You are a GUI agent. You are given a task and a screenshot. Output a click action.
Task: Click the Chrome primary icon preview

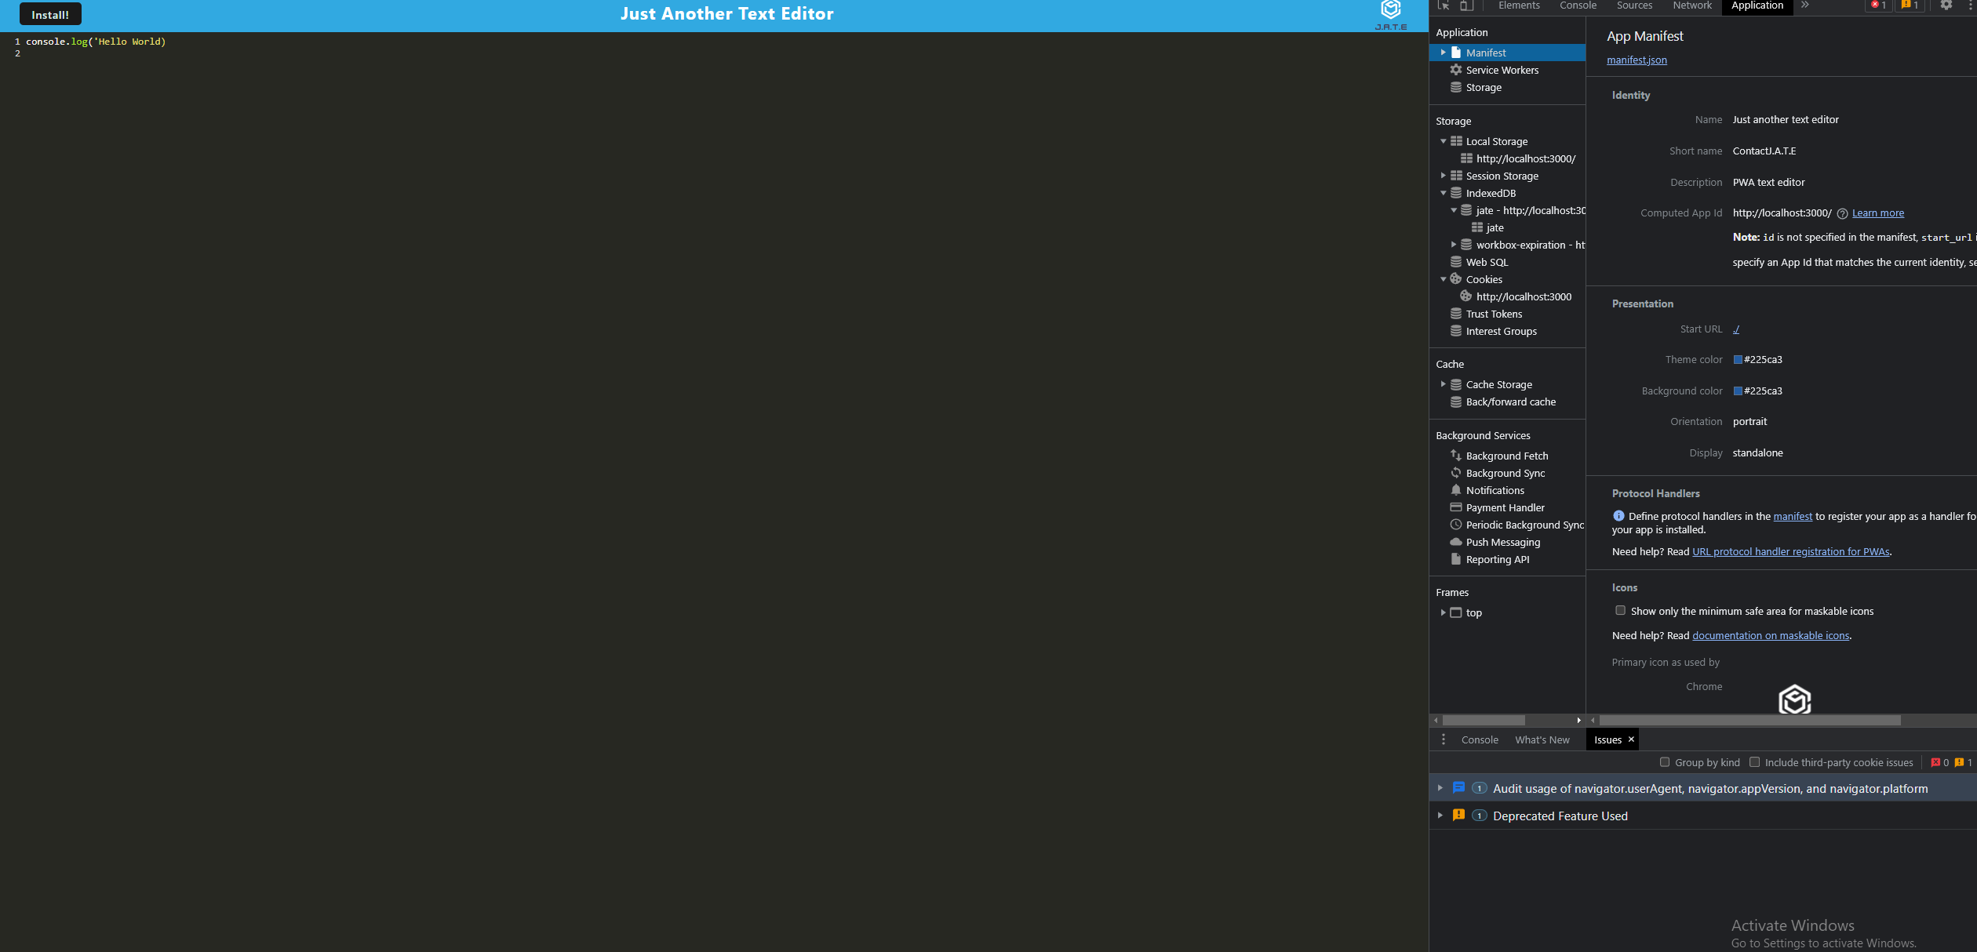coord(1794,699)
